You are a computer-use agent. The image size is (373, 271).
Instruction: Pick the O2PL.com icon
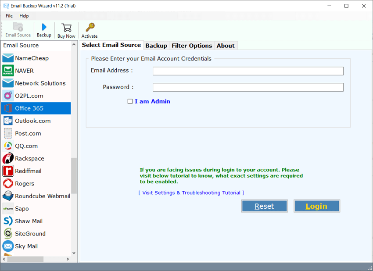pyautogui.click(x=8, y=96)
